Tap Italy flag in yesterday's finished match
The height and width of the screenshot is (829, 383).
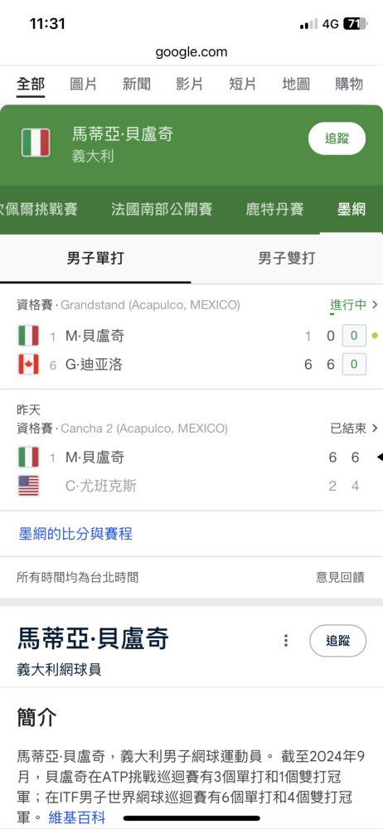28,457
